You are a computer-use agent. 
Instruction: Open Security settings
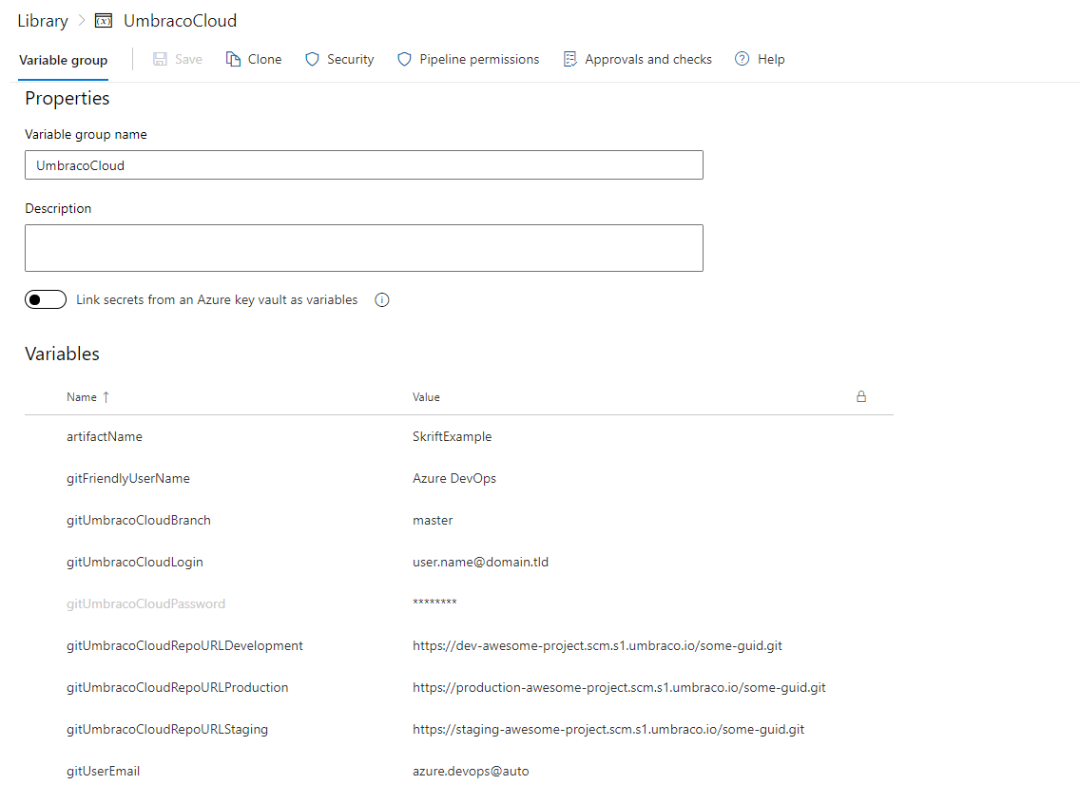point(339,59)
